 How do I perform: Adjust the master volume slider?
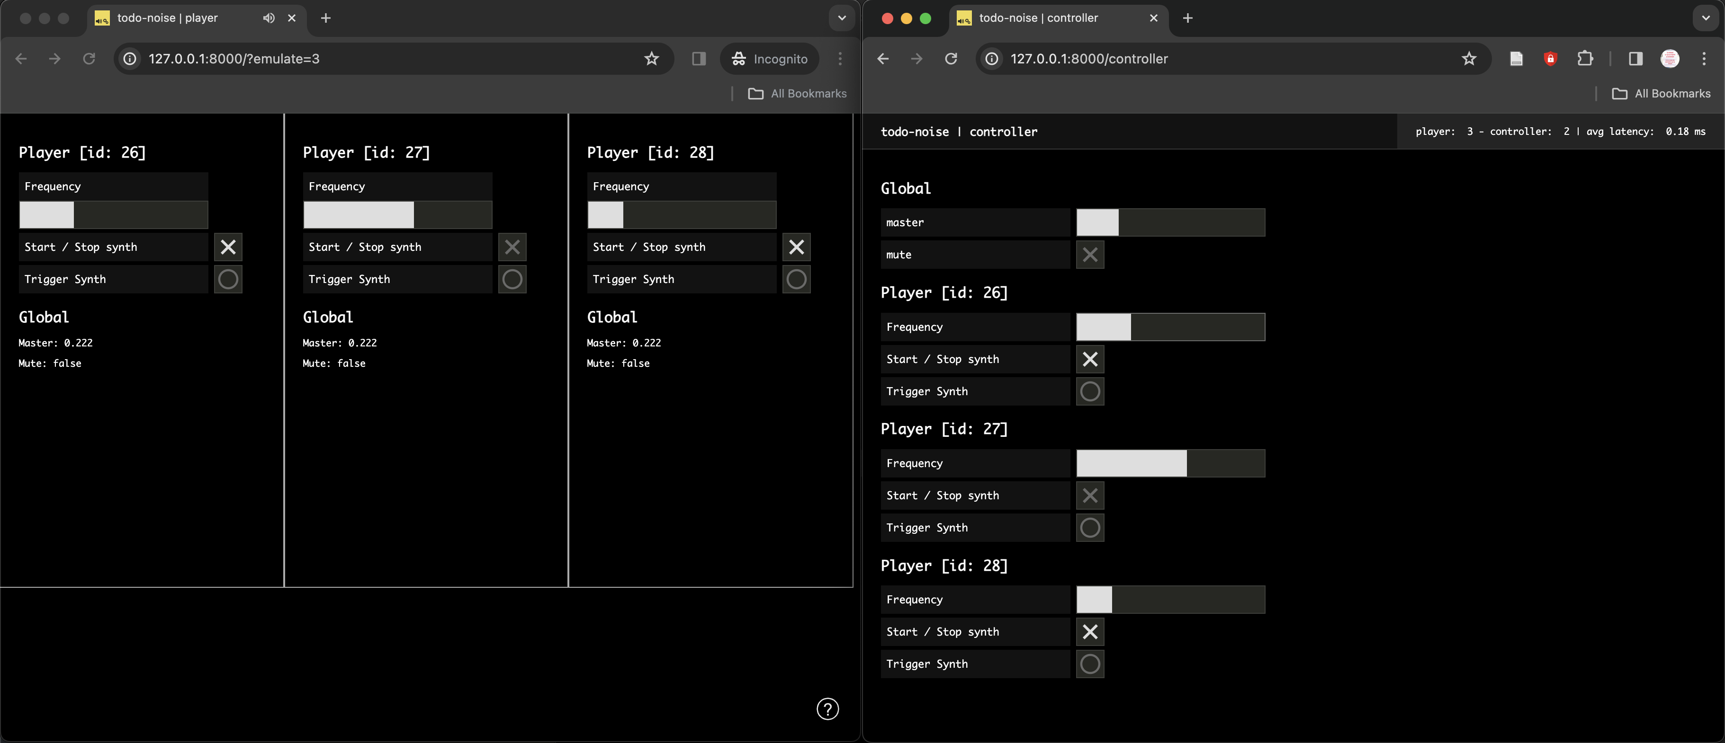1170,222
